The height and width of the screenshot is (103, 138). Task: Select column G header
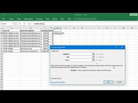click(74, 28)
